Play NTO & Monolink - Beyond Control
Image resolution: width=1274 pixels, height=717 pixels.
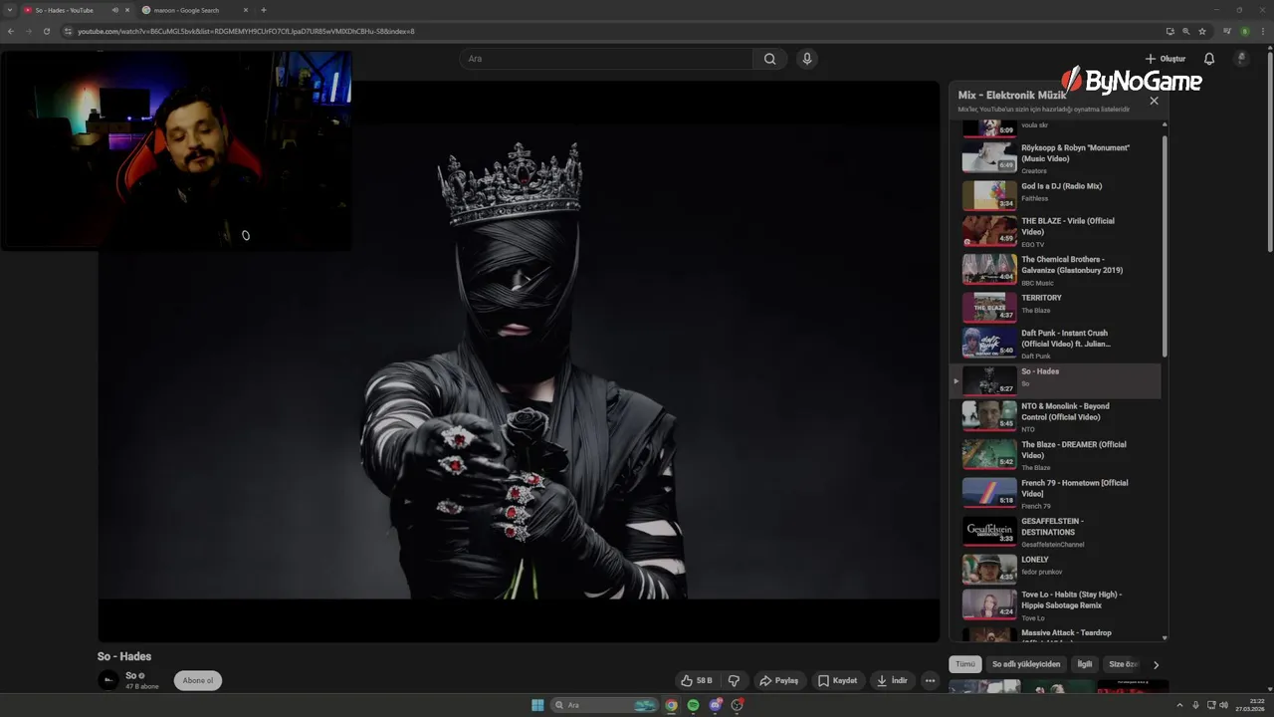click(1055, 416)
